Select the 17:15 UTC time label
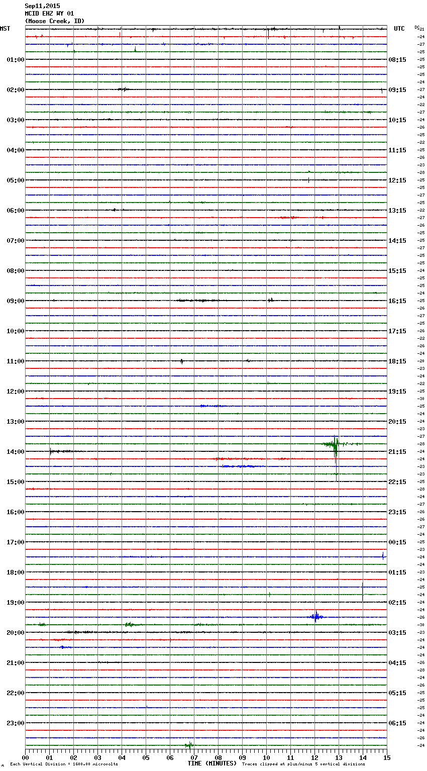Image resolution: width=427 pixels, height=771 pixels. 397,331
